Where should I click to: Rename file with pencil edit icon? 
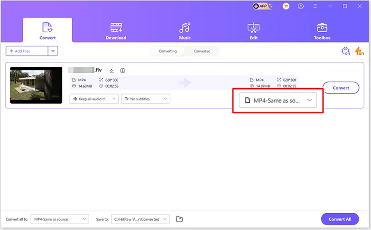pos(112,71)
